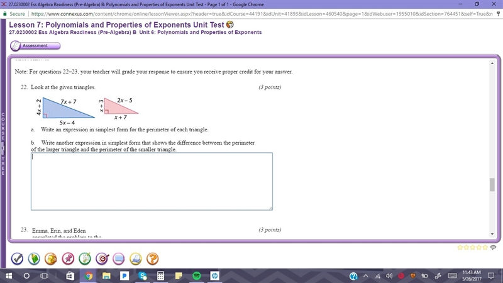Click the volume speaker tray icon

tap(389, 276)
